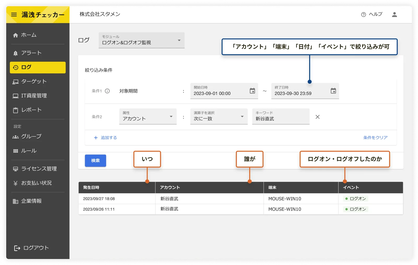Click MOUSE-WIN10 in the 11:11 row
Image resolution: width=418 pixels, height=265 pixels.
coord(285,209)
